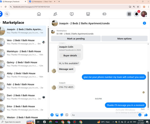Open the emoji picker in message box
Viewport: 150px width, 124px height.
click(140, 115)
